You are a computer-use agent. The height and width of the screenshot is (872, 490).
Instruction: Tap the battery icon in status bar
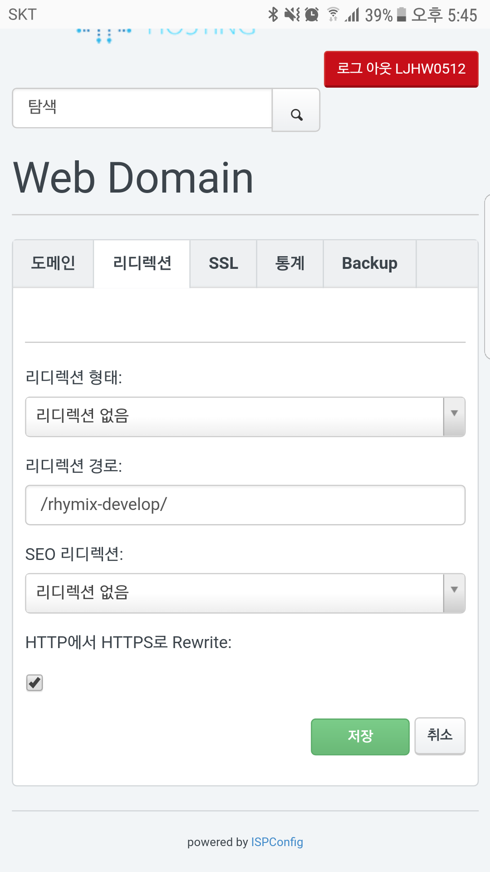click(401, 15)
